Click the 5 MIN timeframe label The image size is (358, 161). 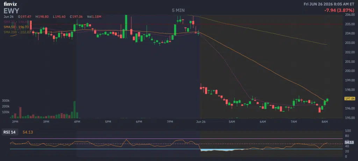tap(178, 10)
